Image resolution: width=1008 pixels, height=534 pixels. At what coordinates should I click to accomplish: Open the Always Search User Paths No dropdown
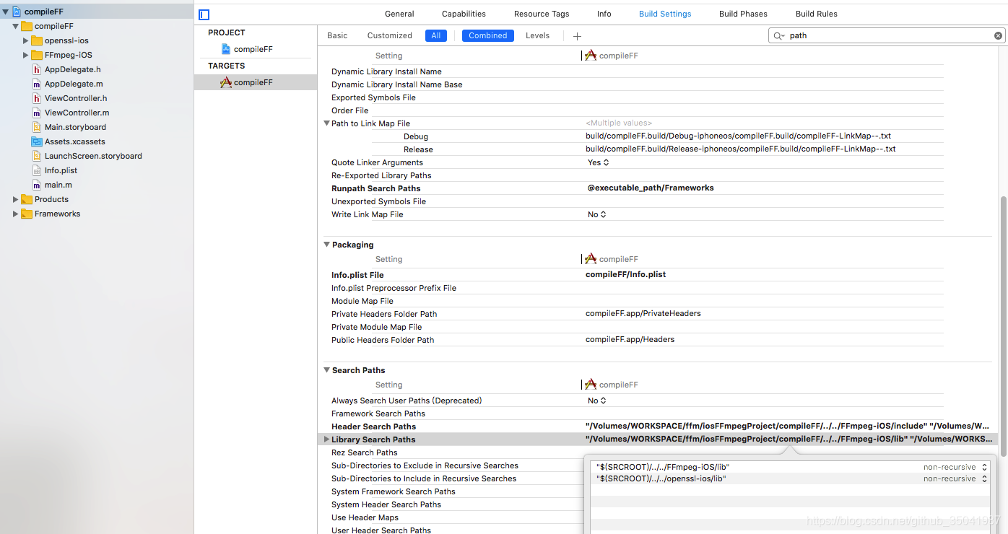(x=597, y=400)
